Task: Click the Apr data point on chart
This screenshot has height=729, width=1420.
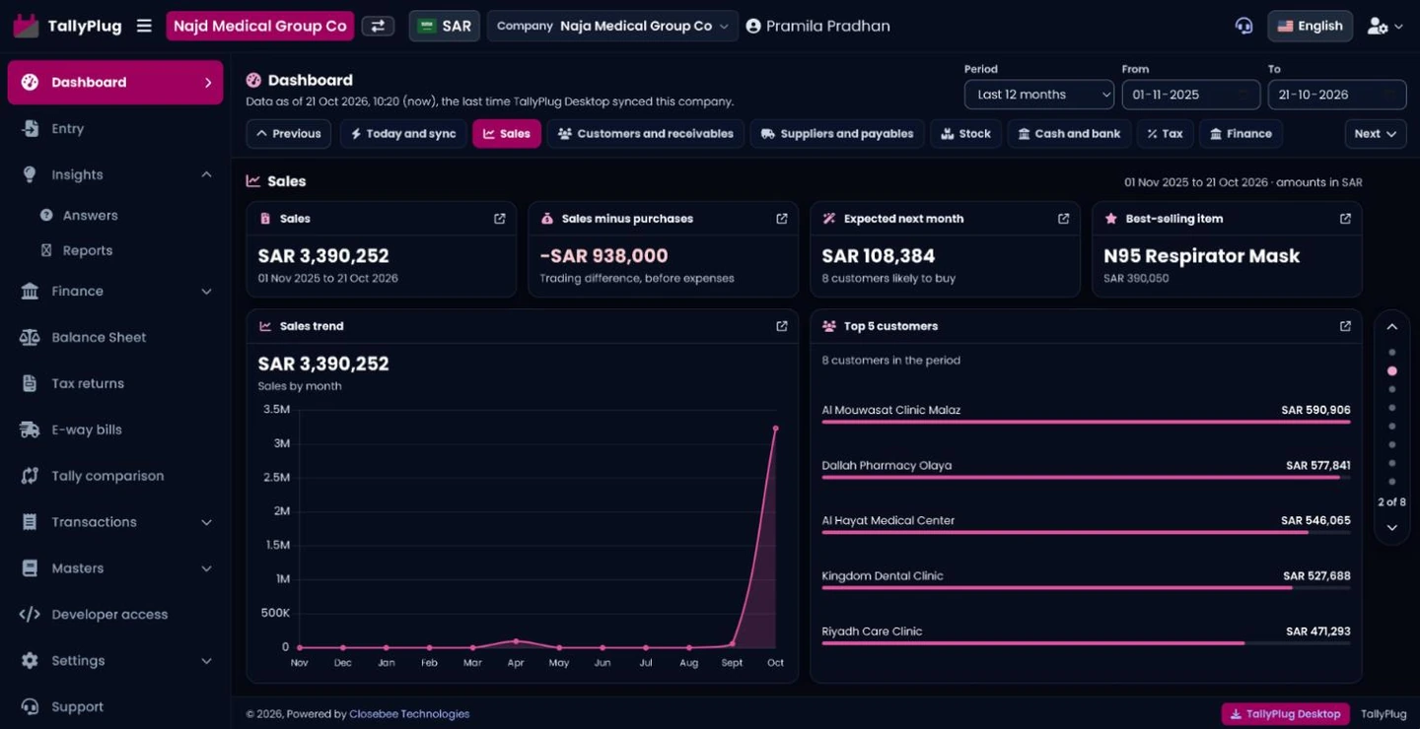Action: [x=516, y=641]
